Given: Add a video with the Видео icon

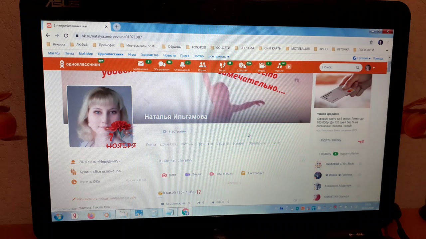Looking at the screenshot, I should point(193,174).
